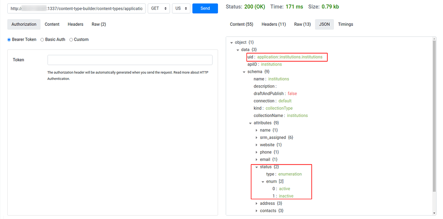Collapse the root object {1} node

click(232, 43)
